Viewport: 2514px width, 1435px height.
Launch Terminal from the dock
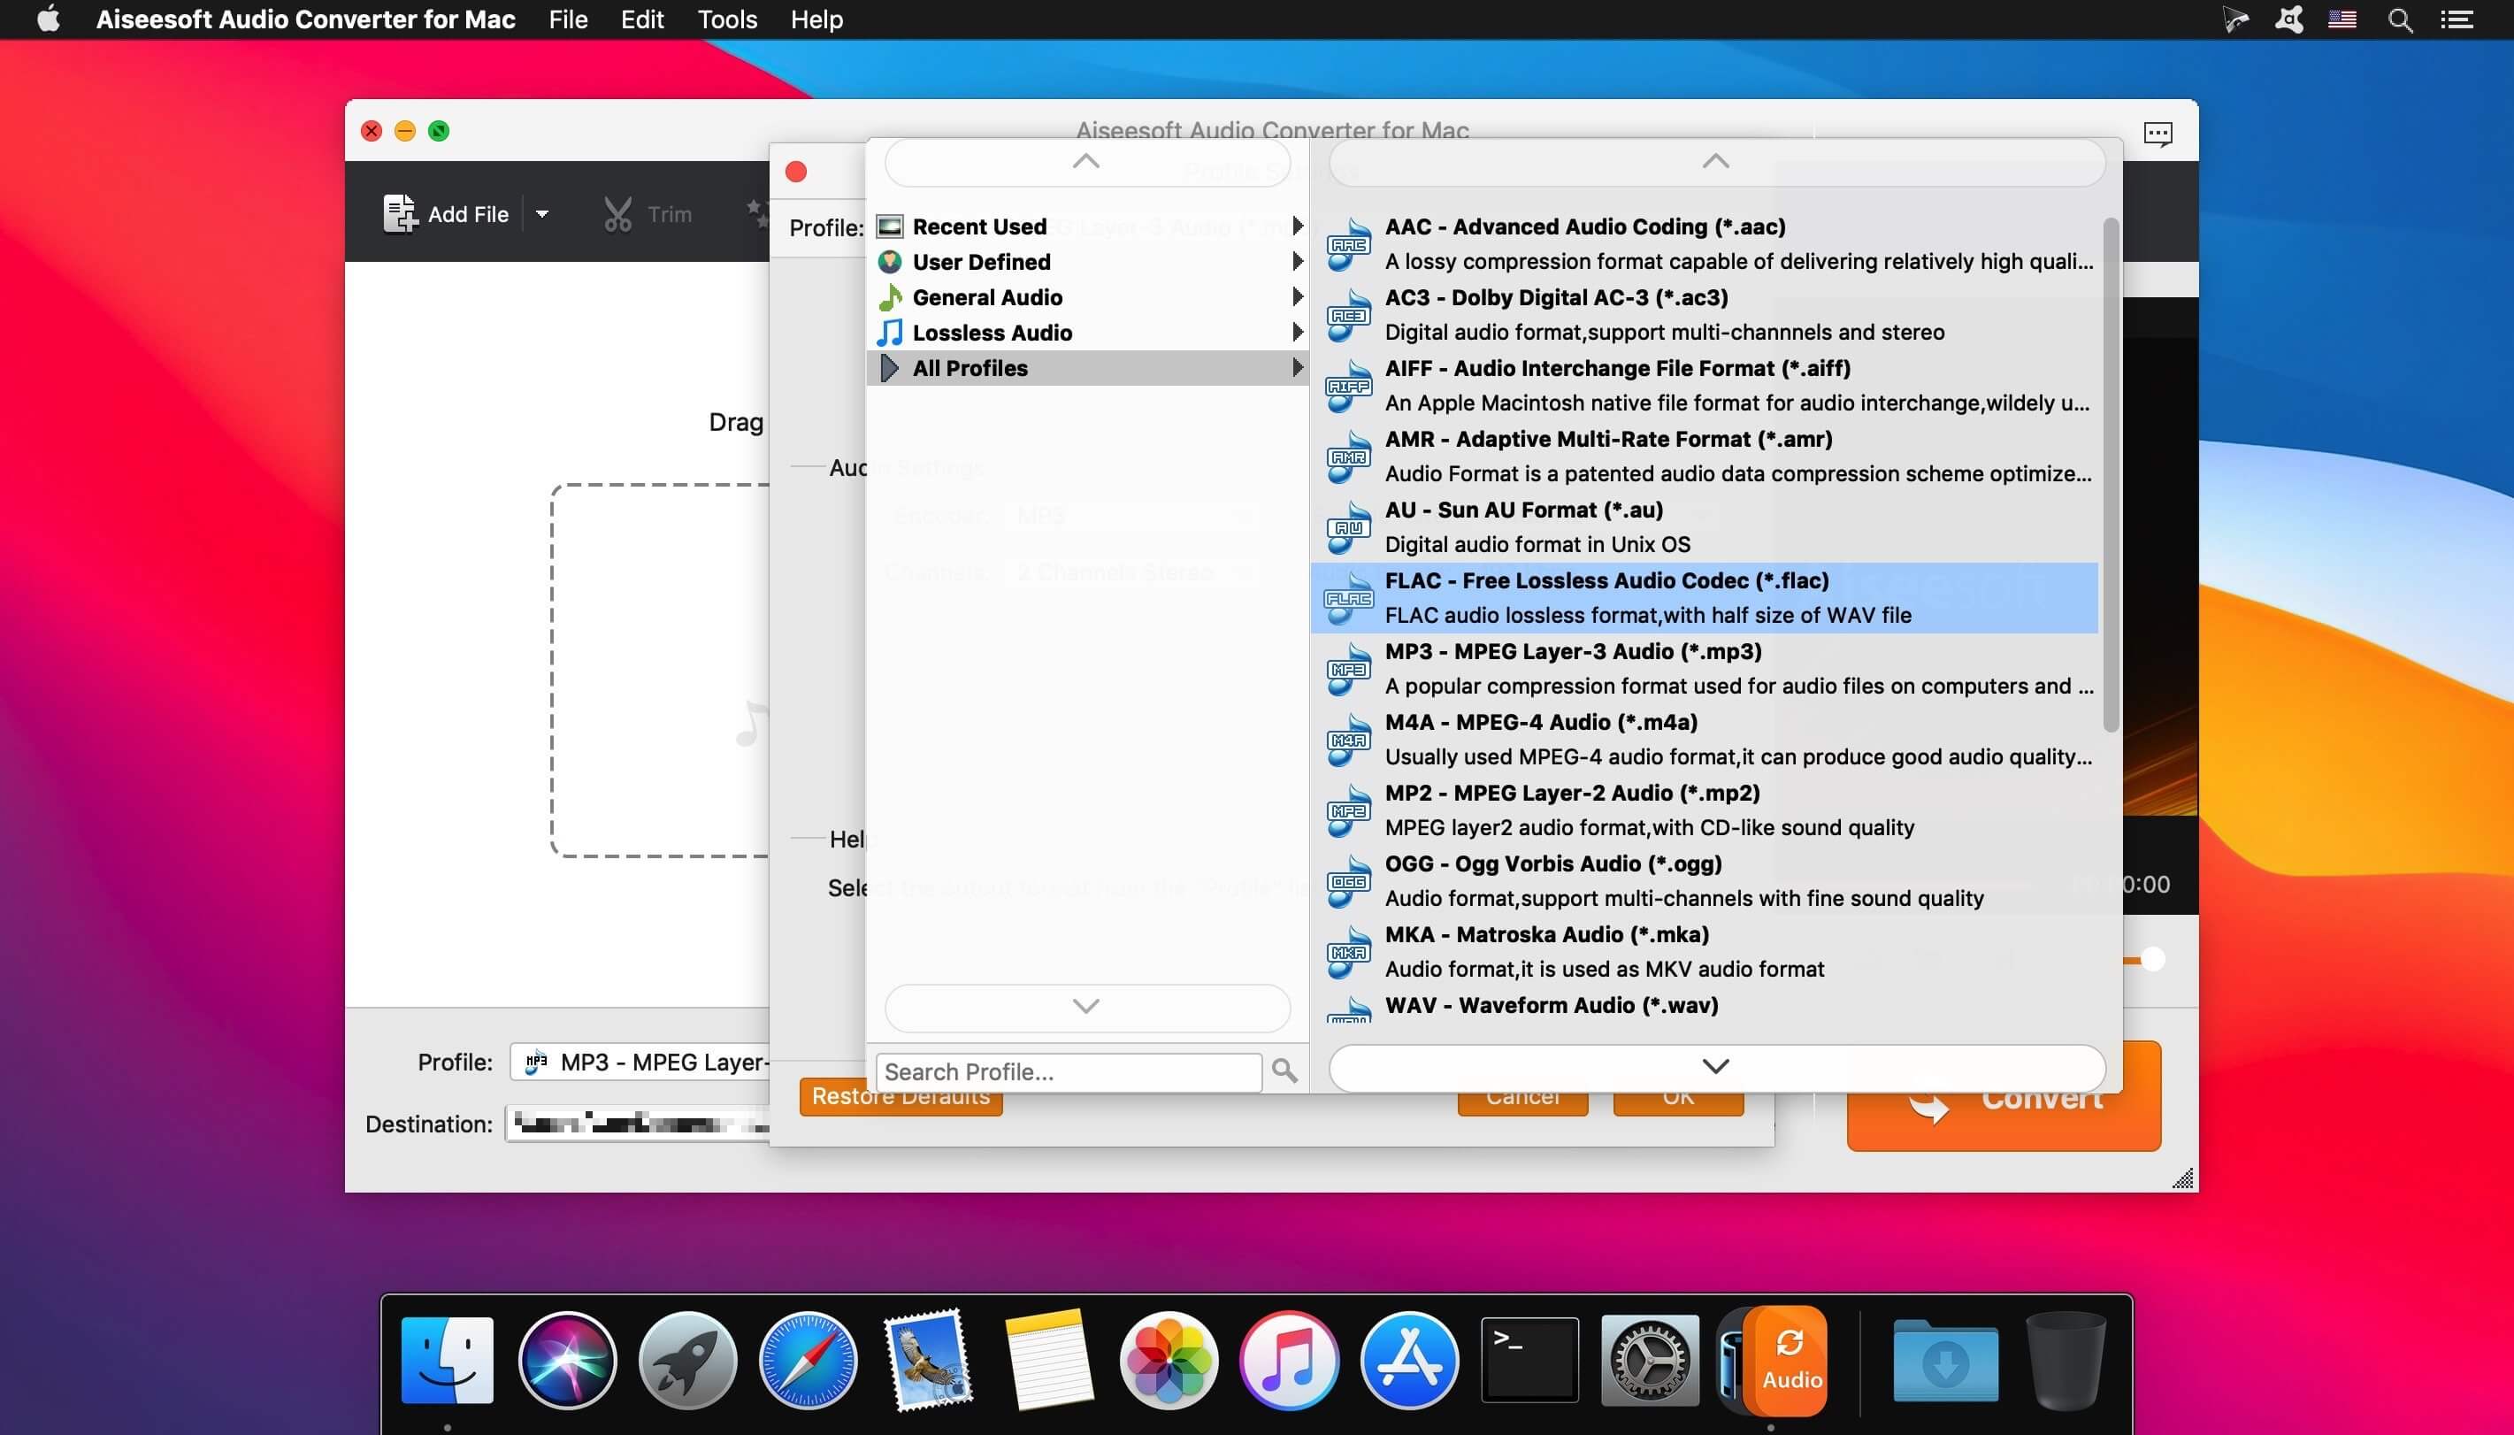(1529, 1360)
